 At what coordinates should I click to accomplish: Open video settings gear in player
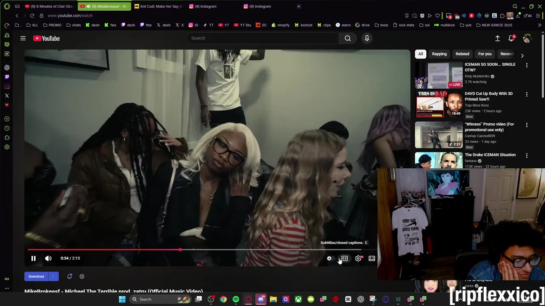tap(359, 258)
